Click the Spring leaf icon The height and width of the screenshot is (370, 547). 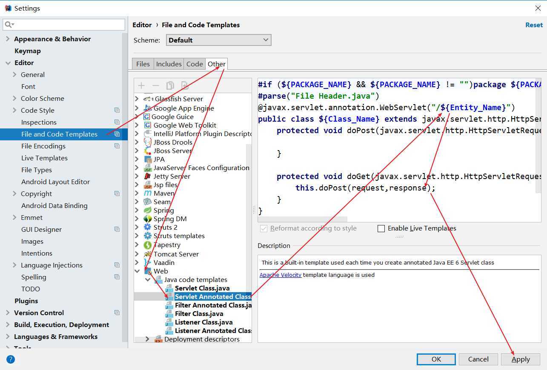pyautogui.click(x=148, y=210)
